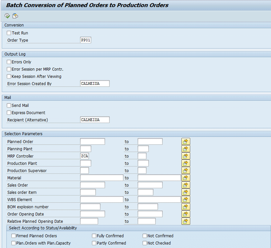
Task: Open multiple selection for WBS Element
Action: coord(186,200)
